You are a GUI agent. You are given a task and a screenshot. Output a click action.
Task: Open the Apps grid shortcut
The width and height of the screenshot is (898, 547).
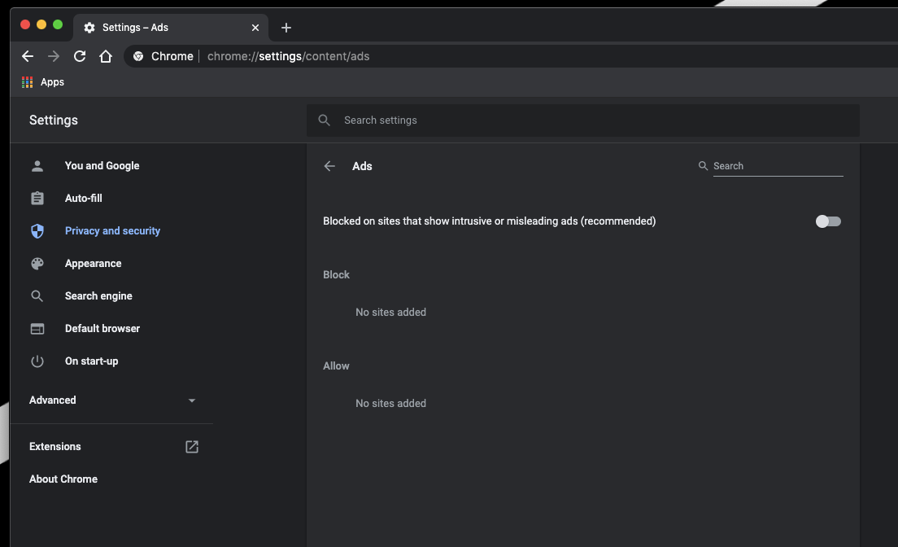click(x=27, y=82)
